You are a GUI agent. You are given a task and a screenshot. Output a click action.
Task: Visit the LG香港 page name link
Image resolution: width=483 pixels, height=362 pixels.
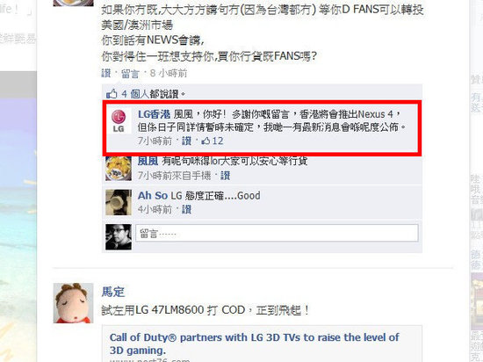[154, 114]
